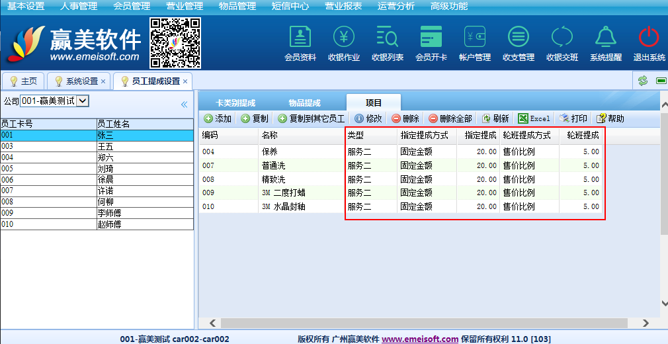
Task: Open 帐户管理 account management icon
Action: pyautogui.click(x=475, y=37)
